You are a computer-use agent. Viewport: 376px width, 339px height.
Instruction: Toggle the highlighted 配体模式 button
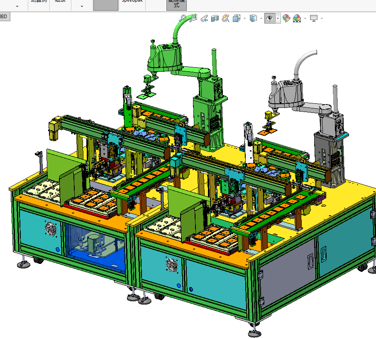point(176,5)
